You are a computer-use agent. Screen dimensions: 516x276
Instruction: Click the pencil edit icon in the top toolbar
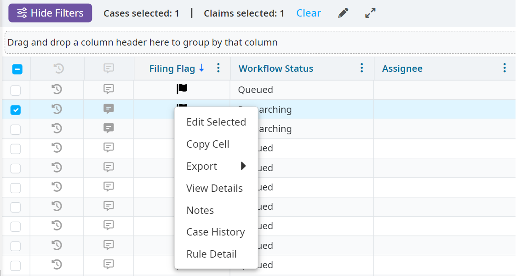pyautogui.click(x=342, y=13)
